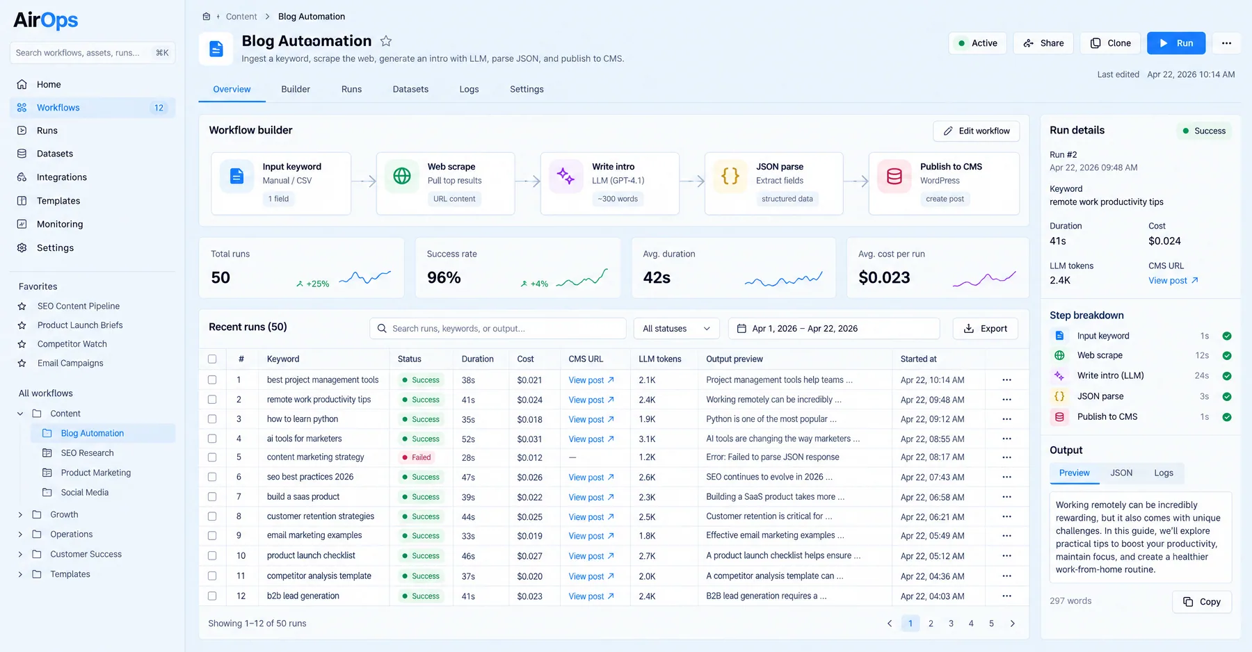Click the search workflows field
The width and height of the screenshot is (1252, 652).
tap(93, 53)
